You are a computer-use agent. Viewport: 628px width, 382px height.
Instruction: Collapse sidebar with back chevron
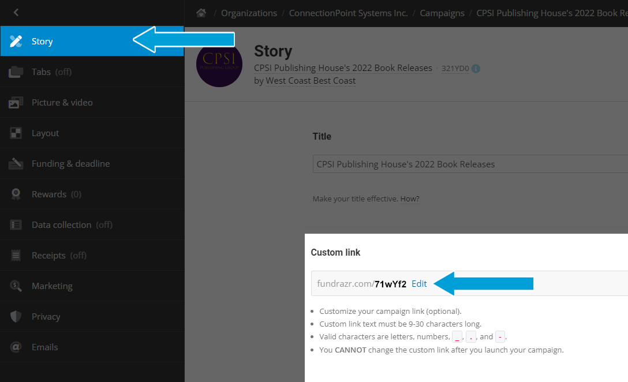[x=16, y=13]
